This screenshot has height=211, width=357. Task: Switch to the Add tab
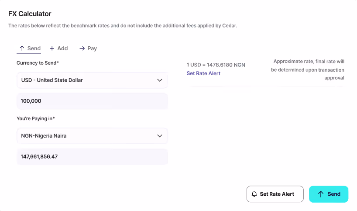coord(59,48)
